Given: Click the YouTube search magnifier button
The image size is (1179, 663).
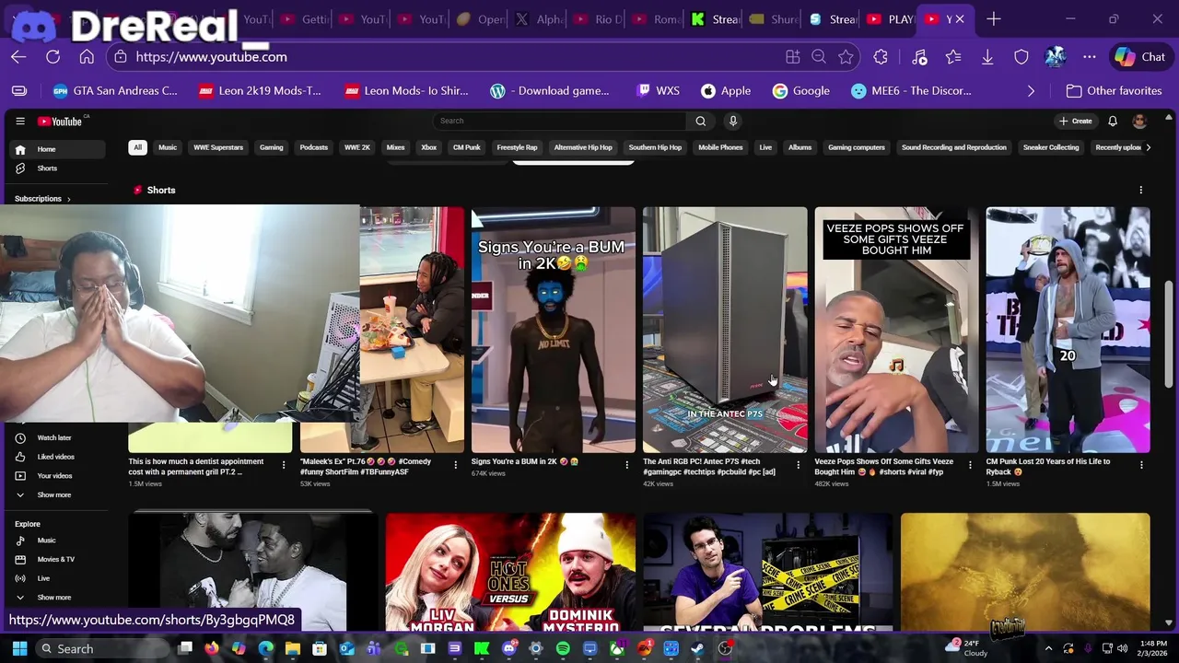Looking at the screenshot, I should point(700,121).
